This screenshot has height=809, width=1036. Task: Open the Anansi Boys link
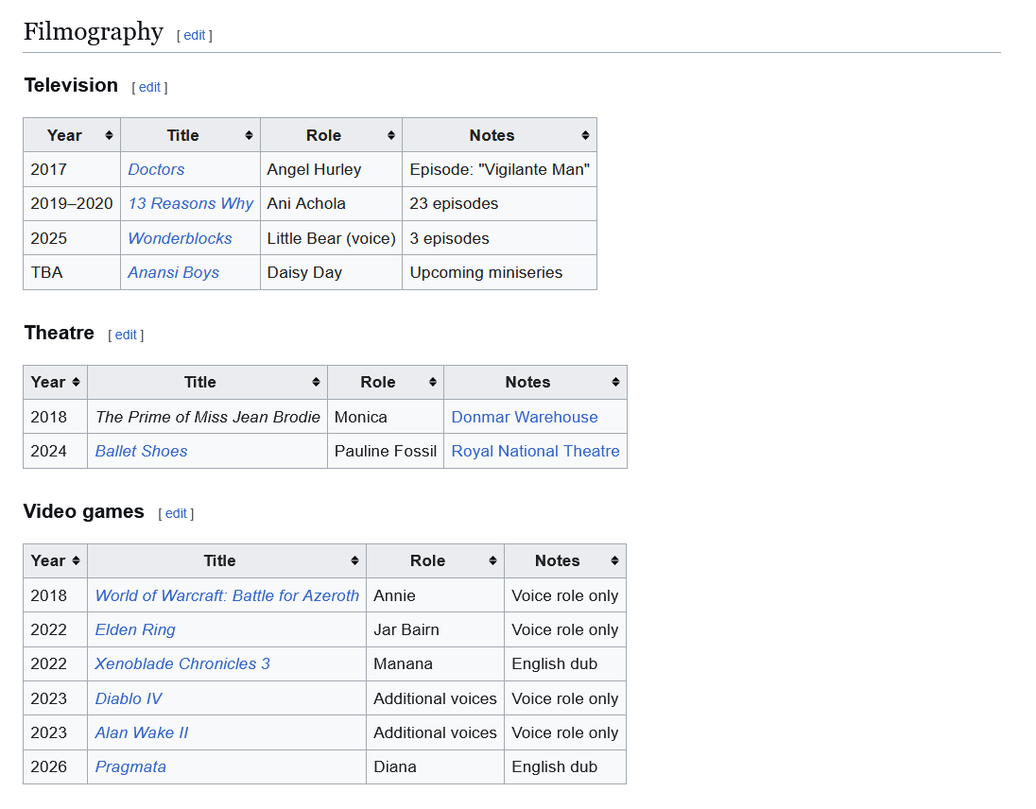173,273
